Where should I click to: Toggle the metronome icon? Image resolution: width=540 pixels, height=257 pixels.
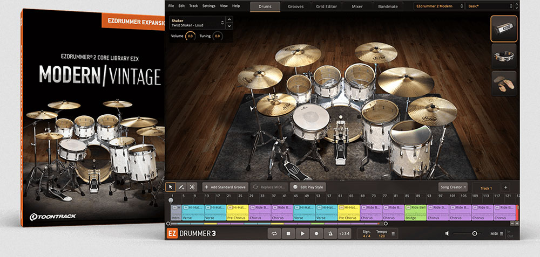coord(330,234)
